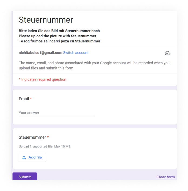Click the 'Indicates required question' notice
This screenshot has height=191, width=188.
click(x=43, y=79)
